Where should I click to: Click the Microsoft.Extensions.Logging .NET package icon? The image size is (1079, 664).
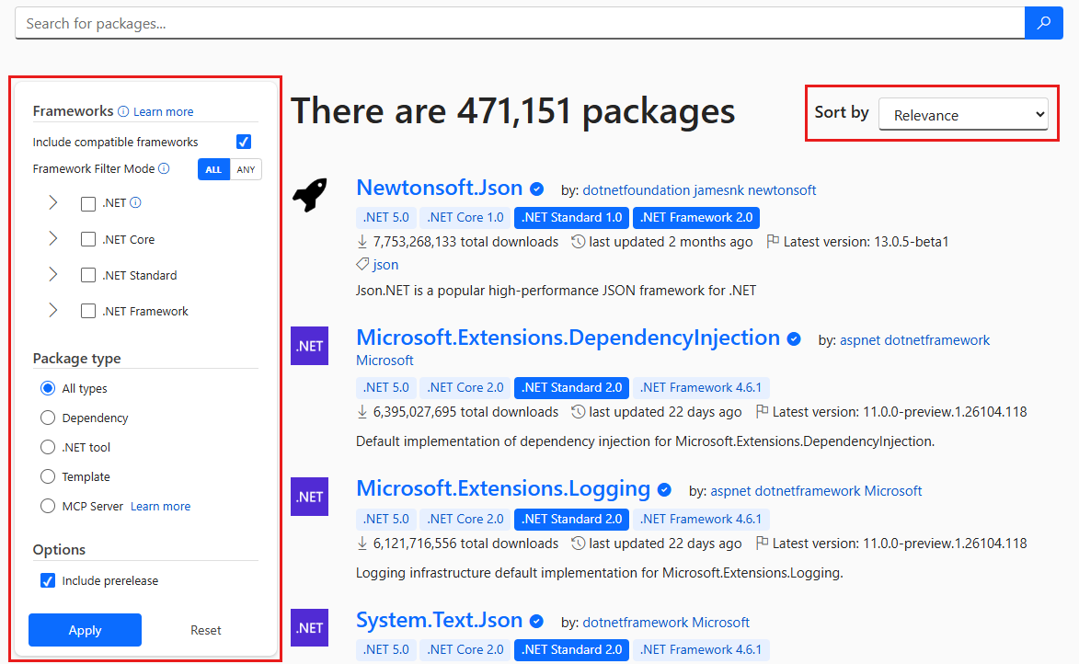click(310, 497)
